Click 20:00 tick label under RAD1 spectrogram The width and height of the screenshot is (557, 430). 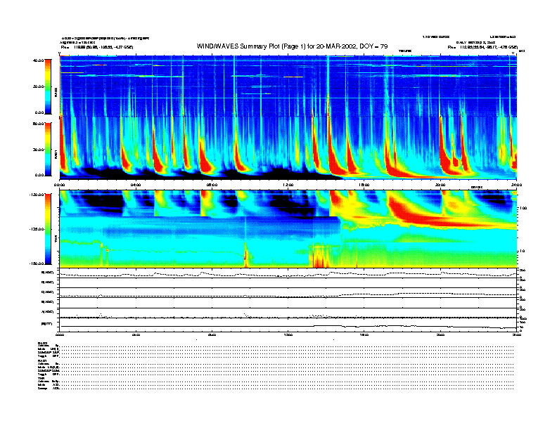440,185
